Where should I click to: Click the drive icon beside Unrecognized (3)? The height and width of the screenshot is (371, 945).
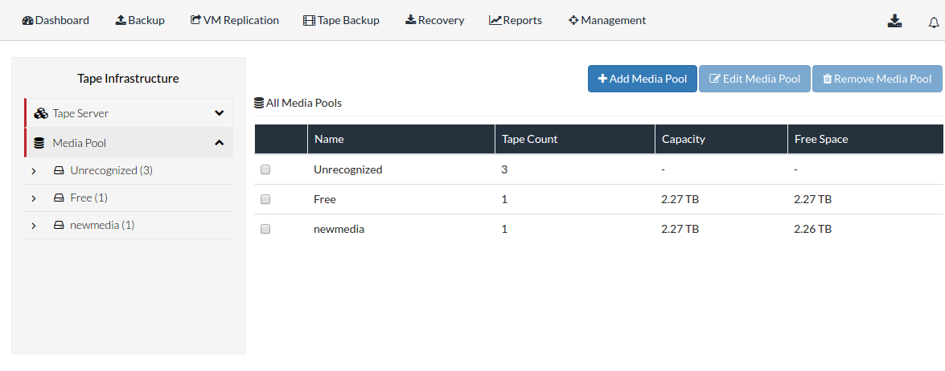coord(59,171)
